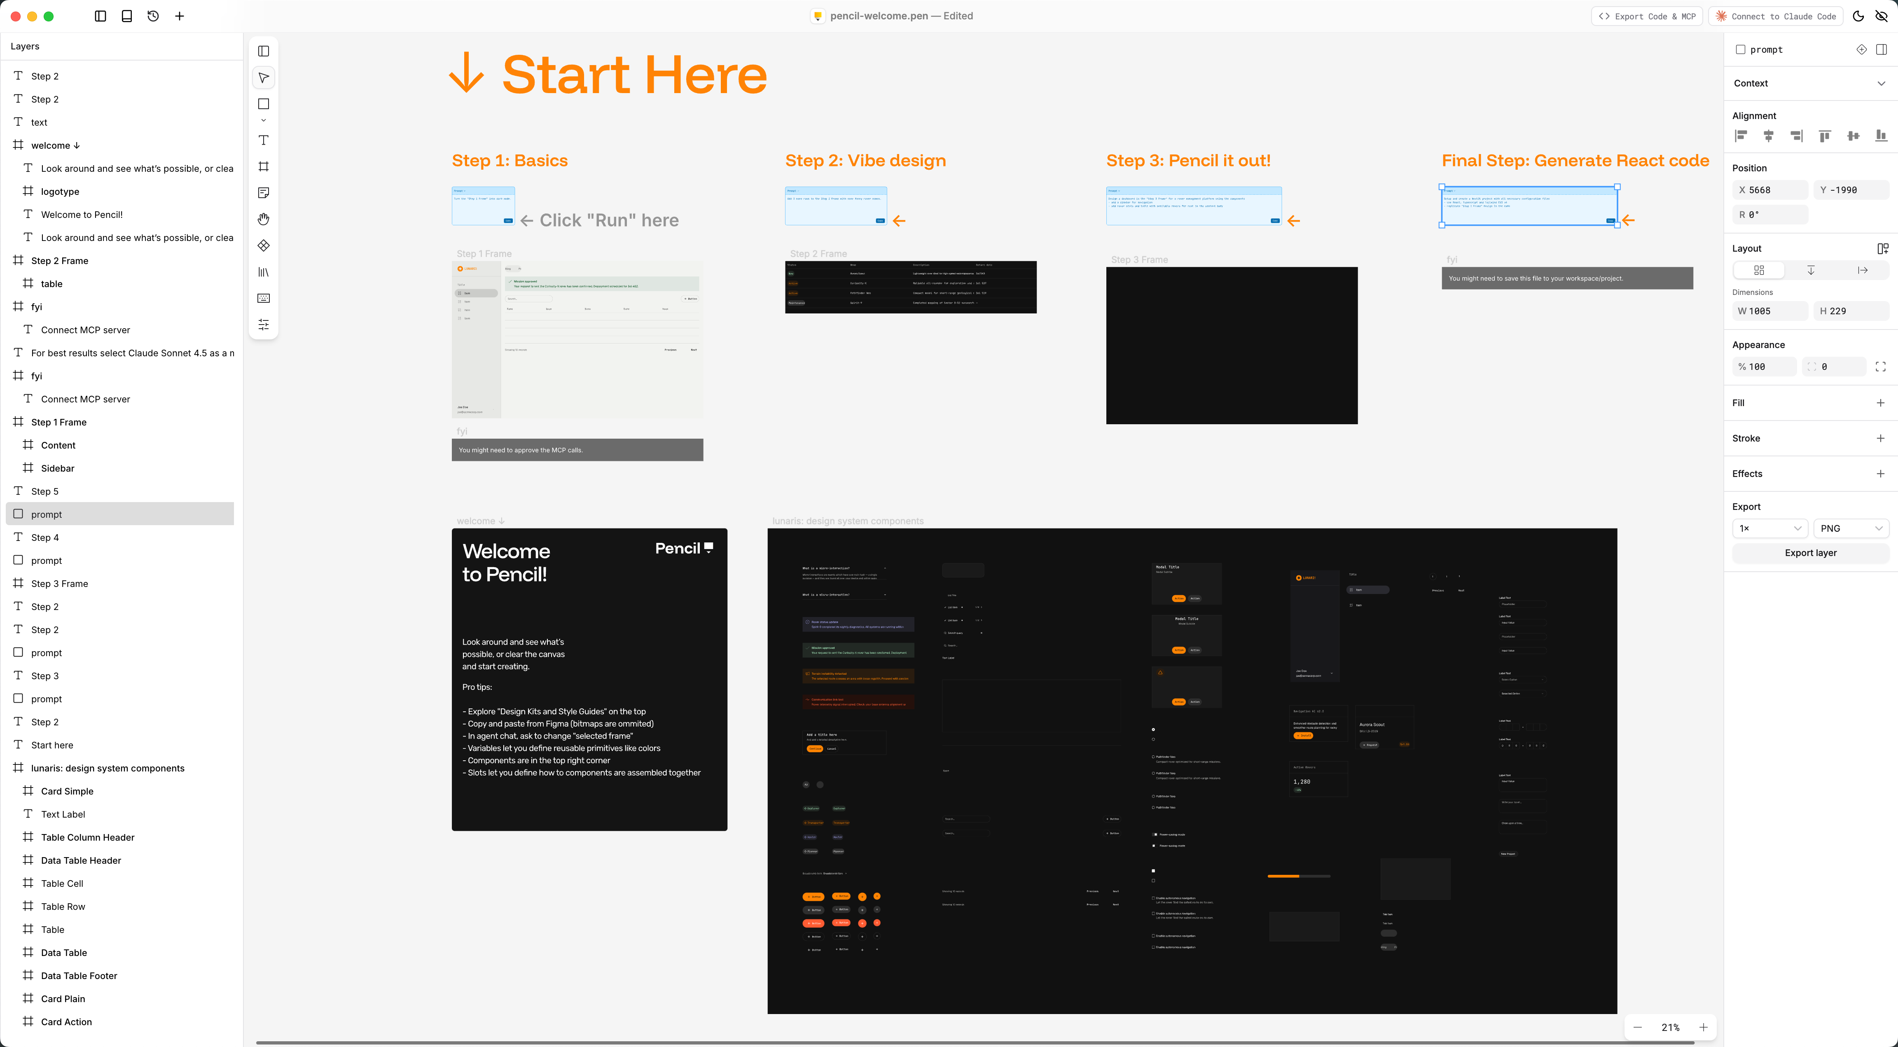Select the Move/arrow selection tool
Screen dimensions: 1898x1047
point(263,77)
